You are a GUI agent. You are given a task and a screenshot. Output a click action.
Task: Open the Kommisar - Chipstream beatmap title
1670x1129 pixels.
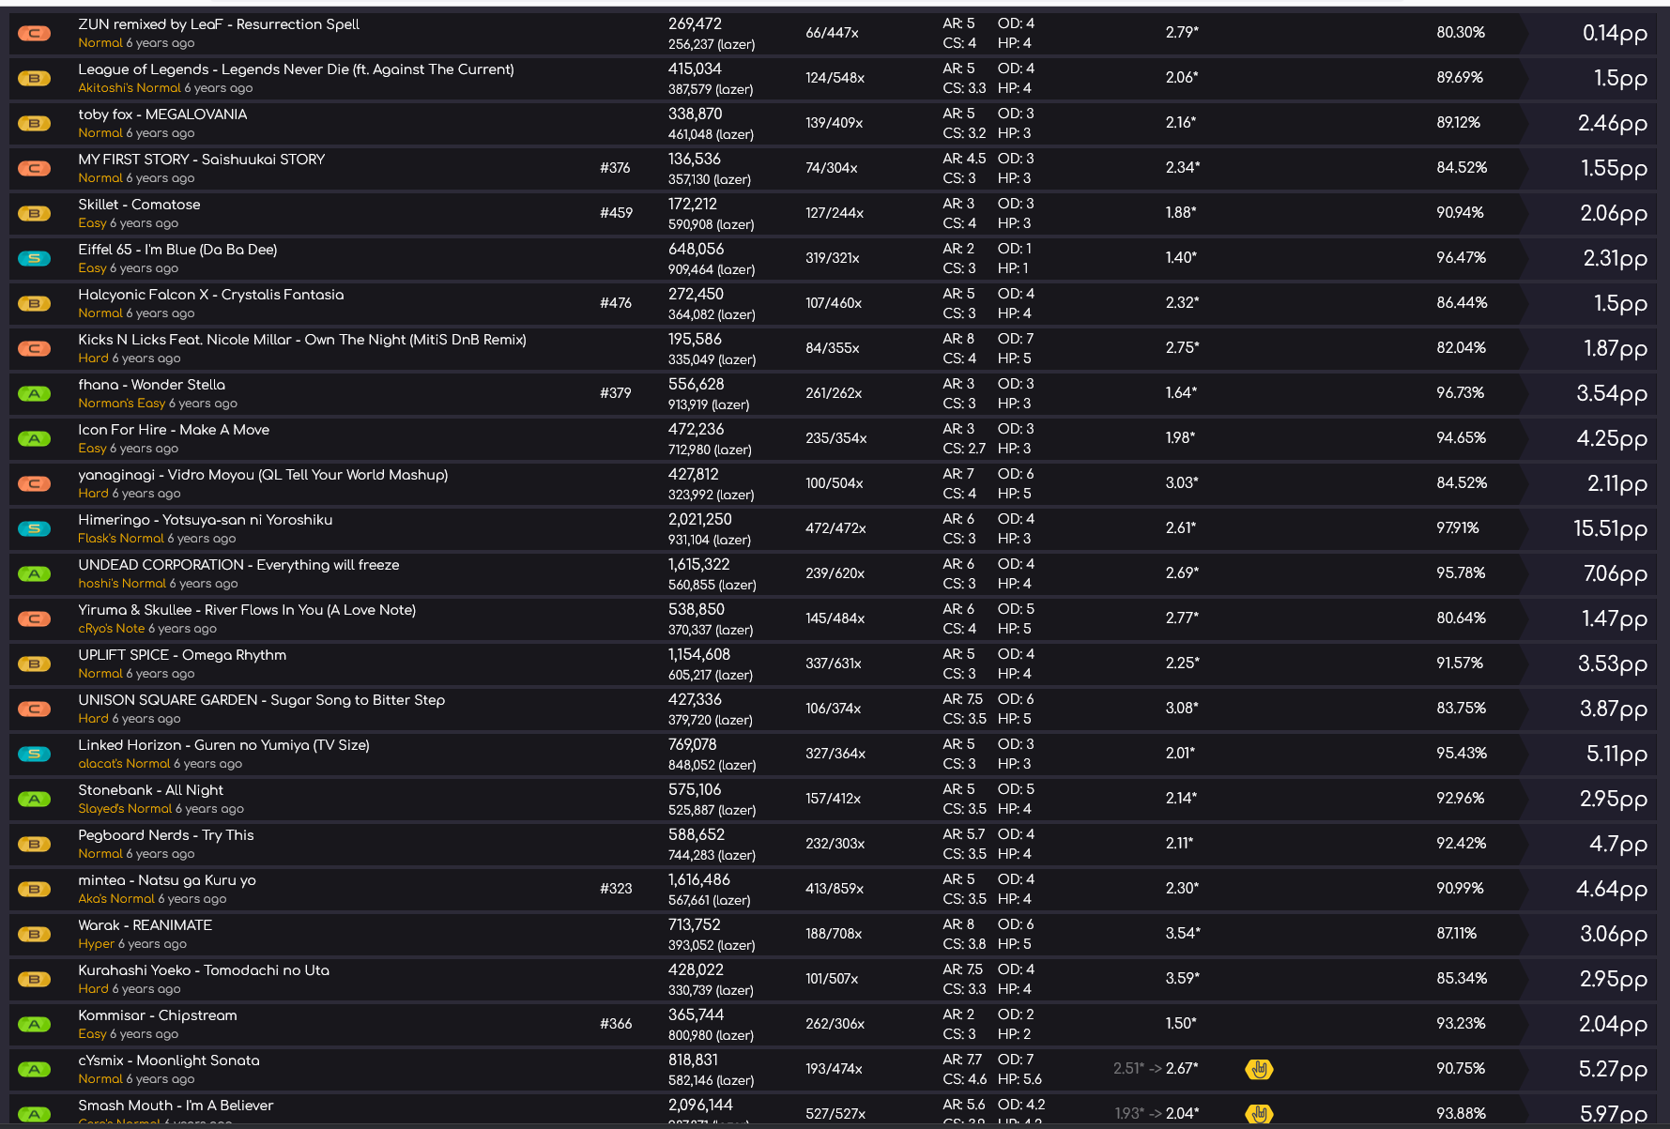(x=158, y=1015)
